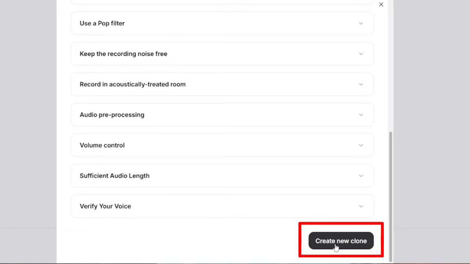Click the Volume control chevron arrow
Viewport: 470px width, 264px height.
[x=361, y=145]
